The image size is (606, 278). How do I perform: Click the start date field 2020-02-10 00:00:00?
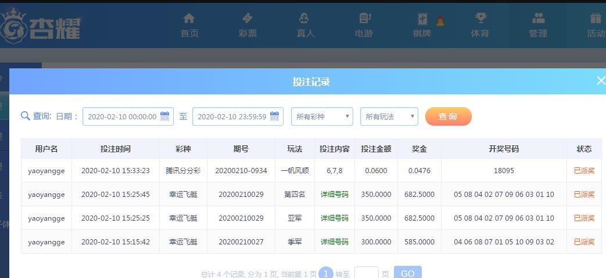coord(121,116)
